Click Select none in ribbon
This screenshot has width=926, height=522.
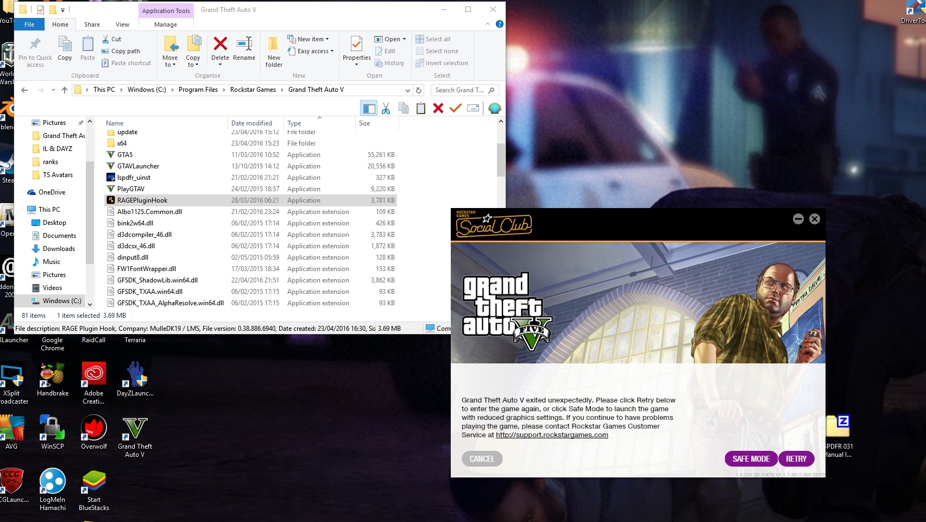[437, 51]
